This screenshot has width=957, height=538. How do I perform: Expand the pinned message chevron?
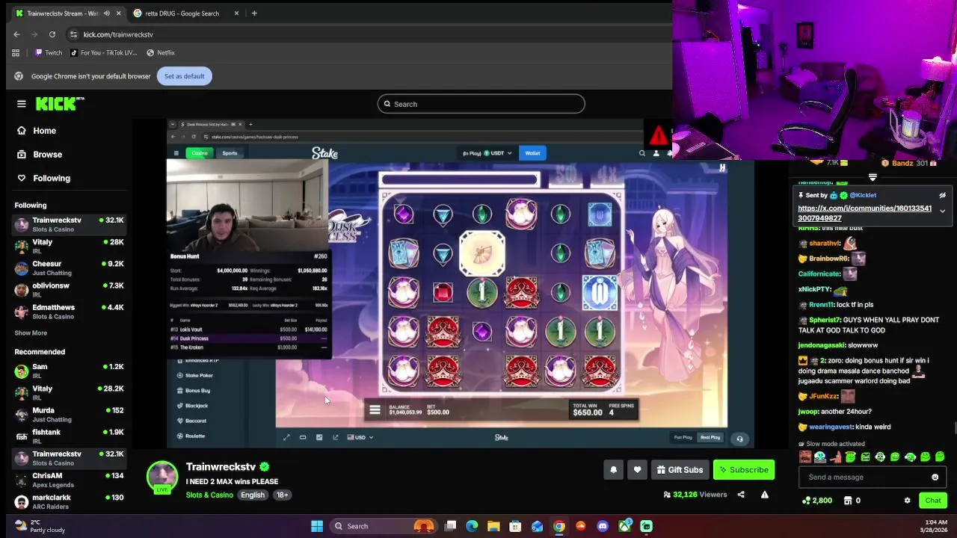click(x=942, y=211)
